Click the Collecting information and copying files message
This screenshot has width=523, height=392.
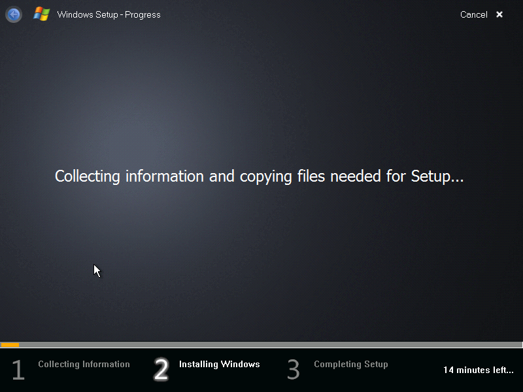tap(259, 176)
